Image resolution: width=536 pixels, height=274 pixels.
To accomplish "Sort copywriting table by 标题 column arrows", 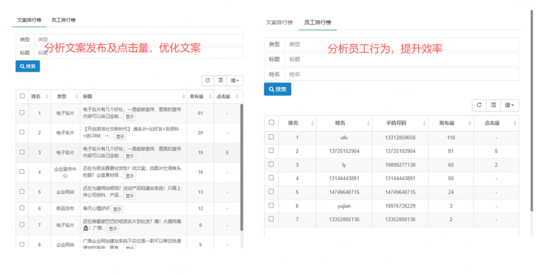I will click(x=184, y=97).
